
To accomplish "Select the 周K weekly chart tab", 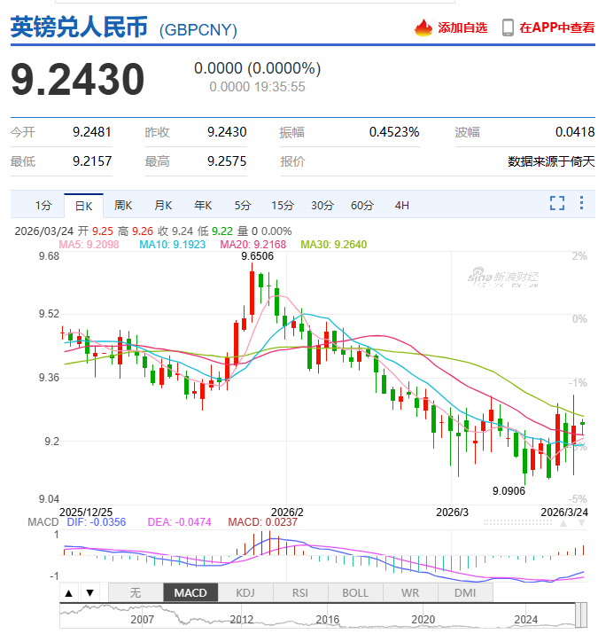I will coord(123,206).
